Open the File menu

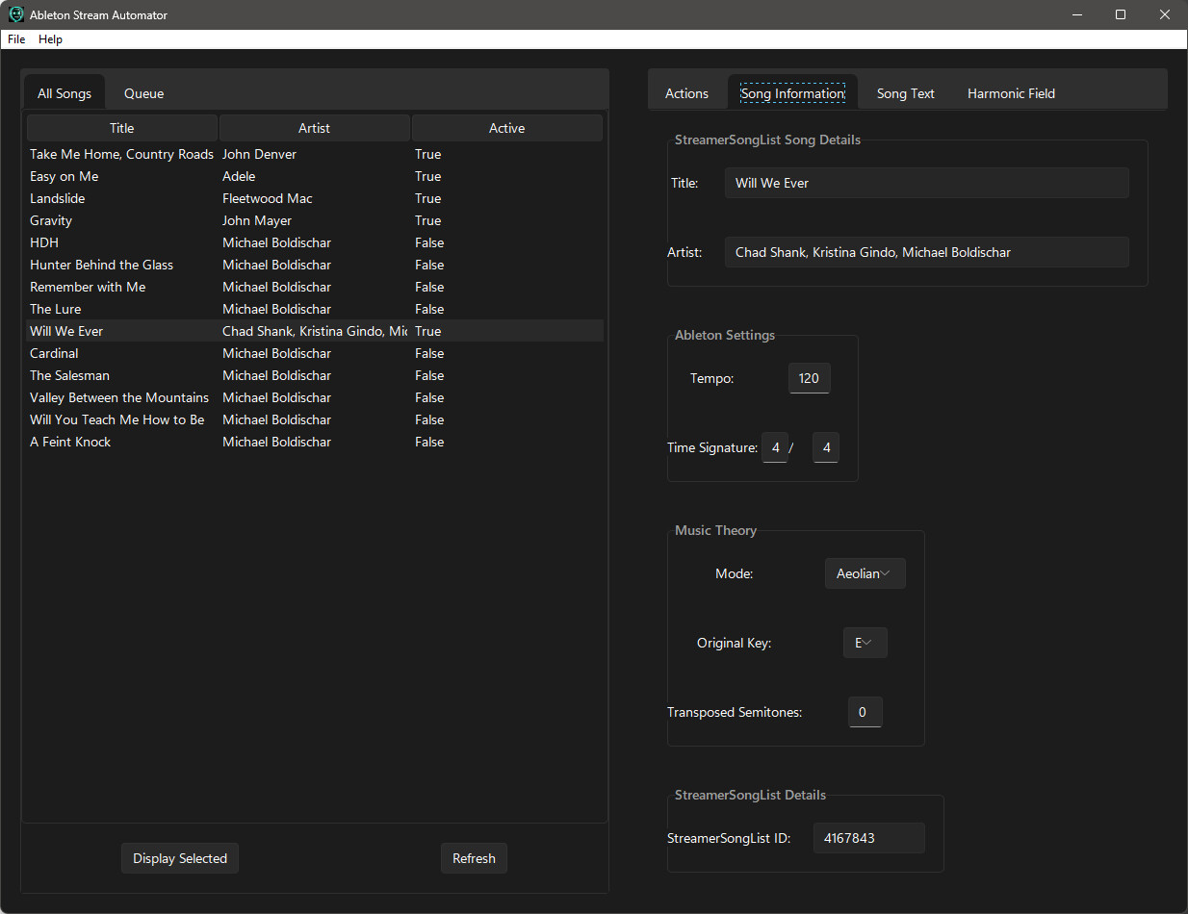point(16,39)
